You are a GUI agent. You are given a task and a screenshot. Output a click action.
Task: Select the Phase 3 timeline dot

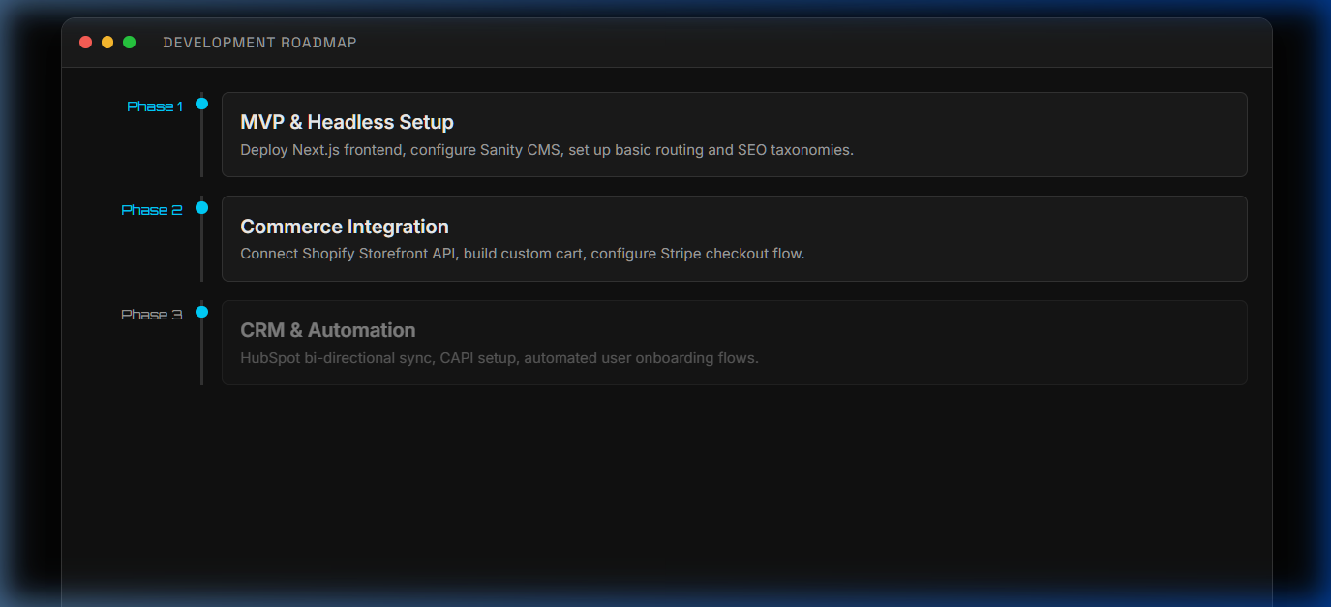tap(201, 312)
